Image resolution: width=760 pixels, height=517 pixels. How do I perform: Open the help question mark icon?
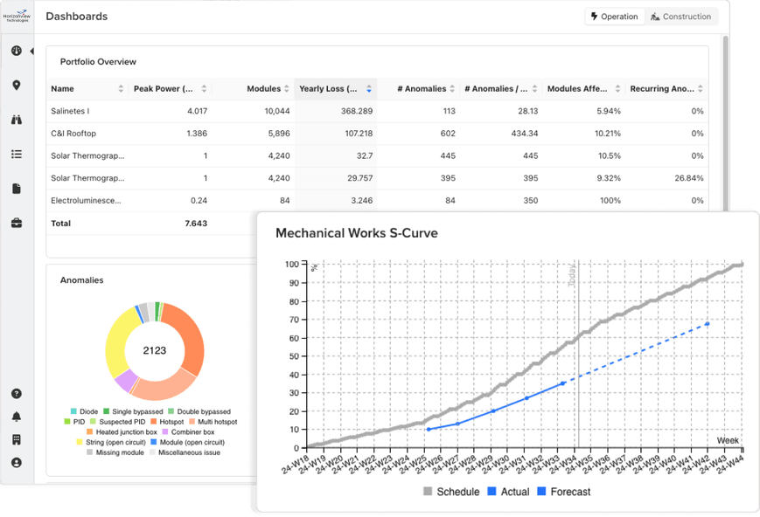click(17, 394)
